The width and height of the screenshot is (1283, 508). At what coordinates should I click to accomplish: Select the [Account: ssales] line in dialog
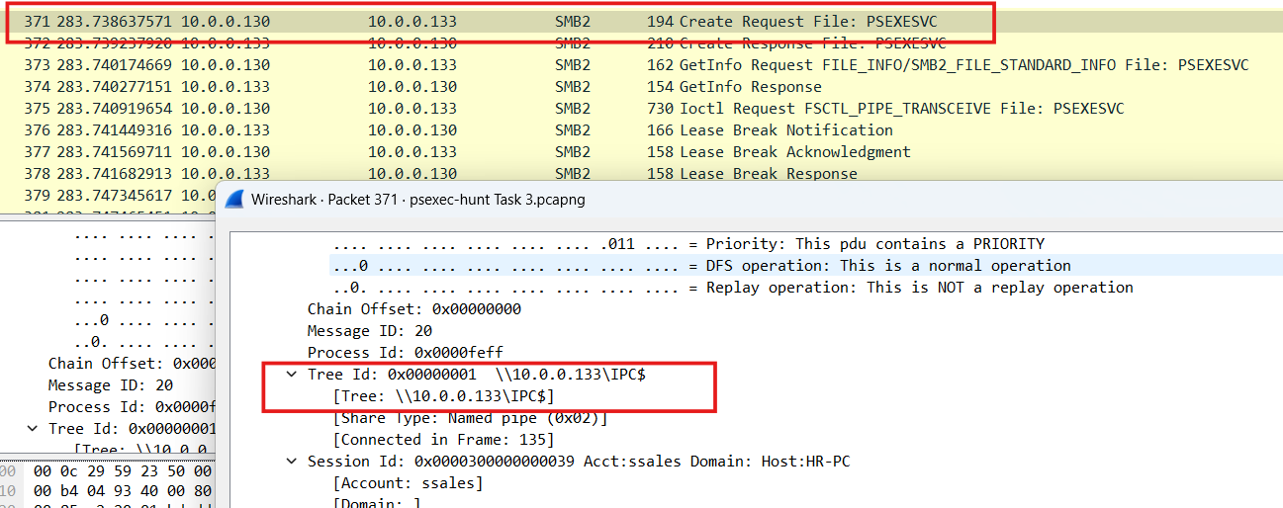tap(409, 483)
